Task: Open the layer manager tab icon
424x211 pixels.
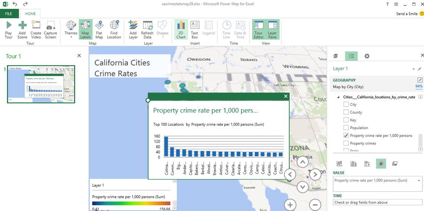Action: 336,56
